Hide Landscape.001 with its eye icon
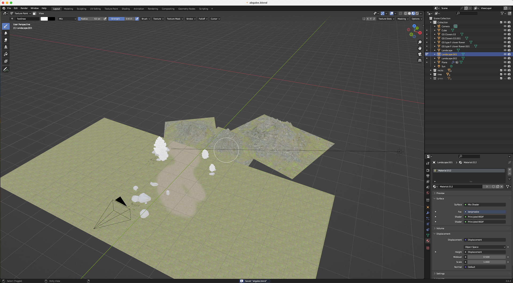The height and width of the screenshot is (283, 513). click(505, 54)
